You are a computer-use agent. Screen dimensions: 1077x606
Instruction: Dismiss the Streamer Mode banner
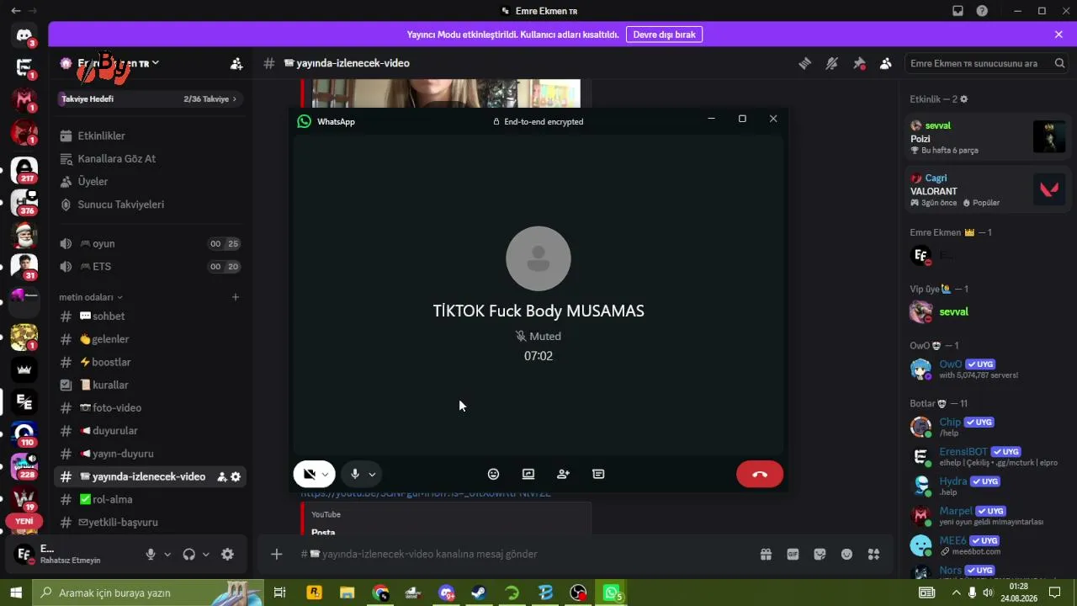(1058, 35)
